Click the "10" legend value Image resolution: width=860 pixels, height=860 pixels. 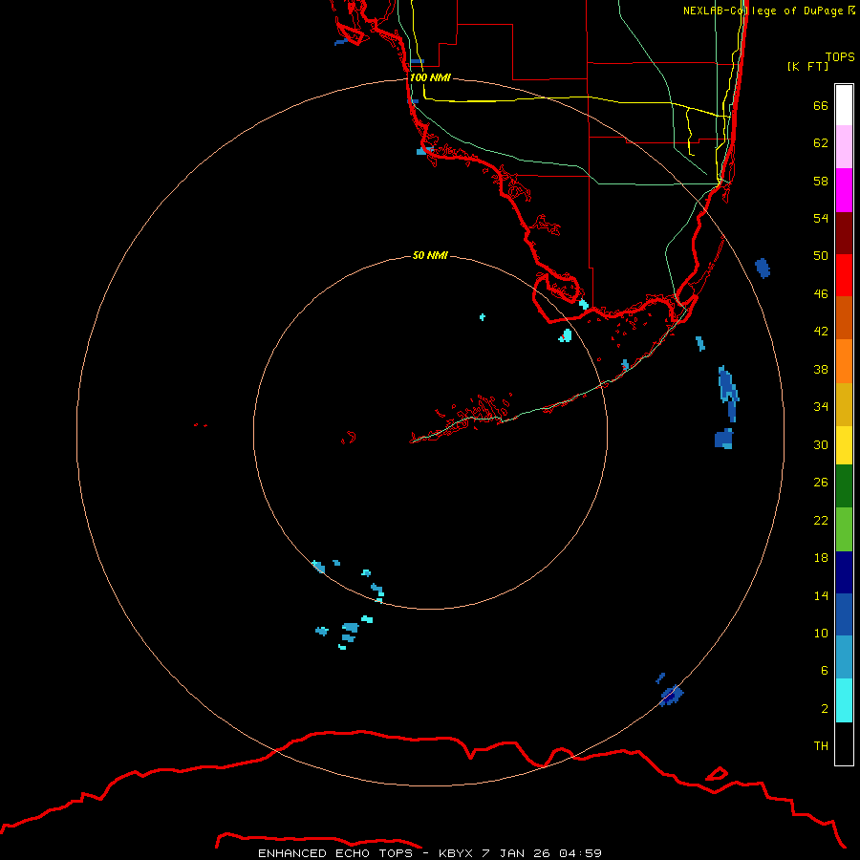click(821, 634)
